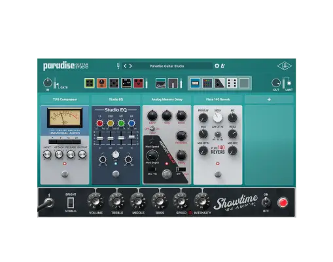The height and width of the screenshot is (262, 333).
Task: Click reverb MOD DEPTH knob
Action: pos(203,151)
